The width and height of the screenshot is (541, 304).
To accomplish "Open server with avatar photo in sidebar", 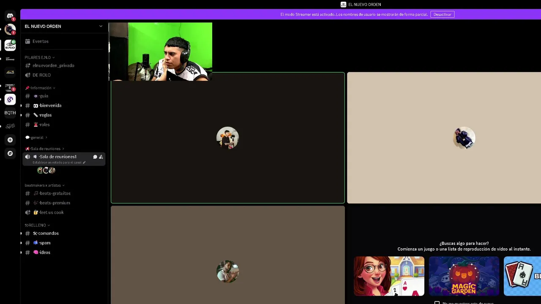I will (10, 30).
